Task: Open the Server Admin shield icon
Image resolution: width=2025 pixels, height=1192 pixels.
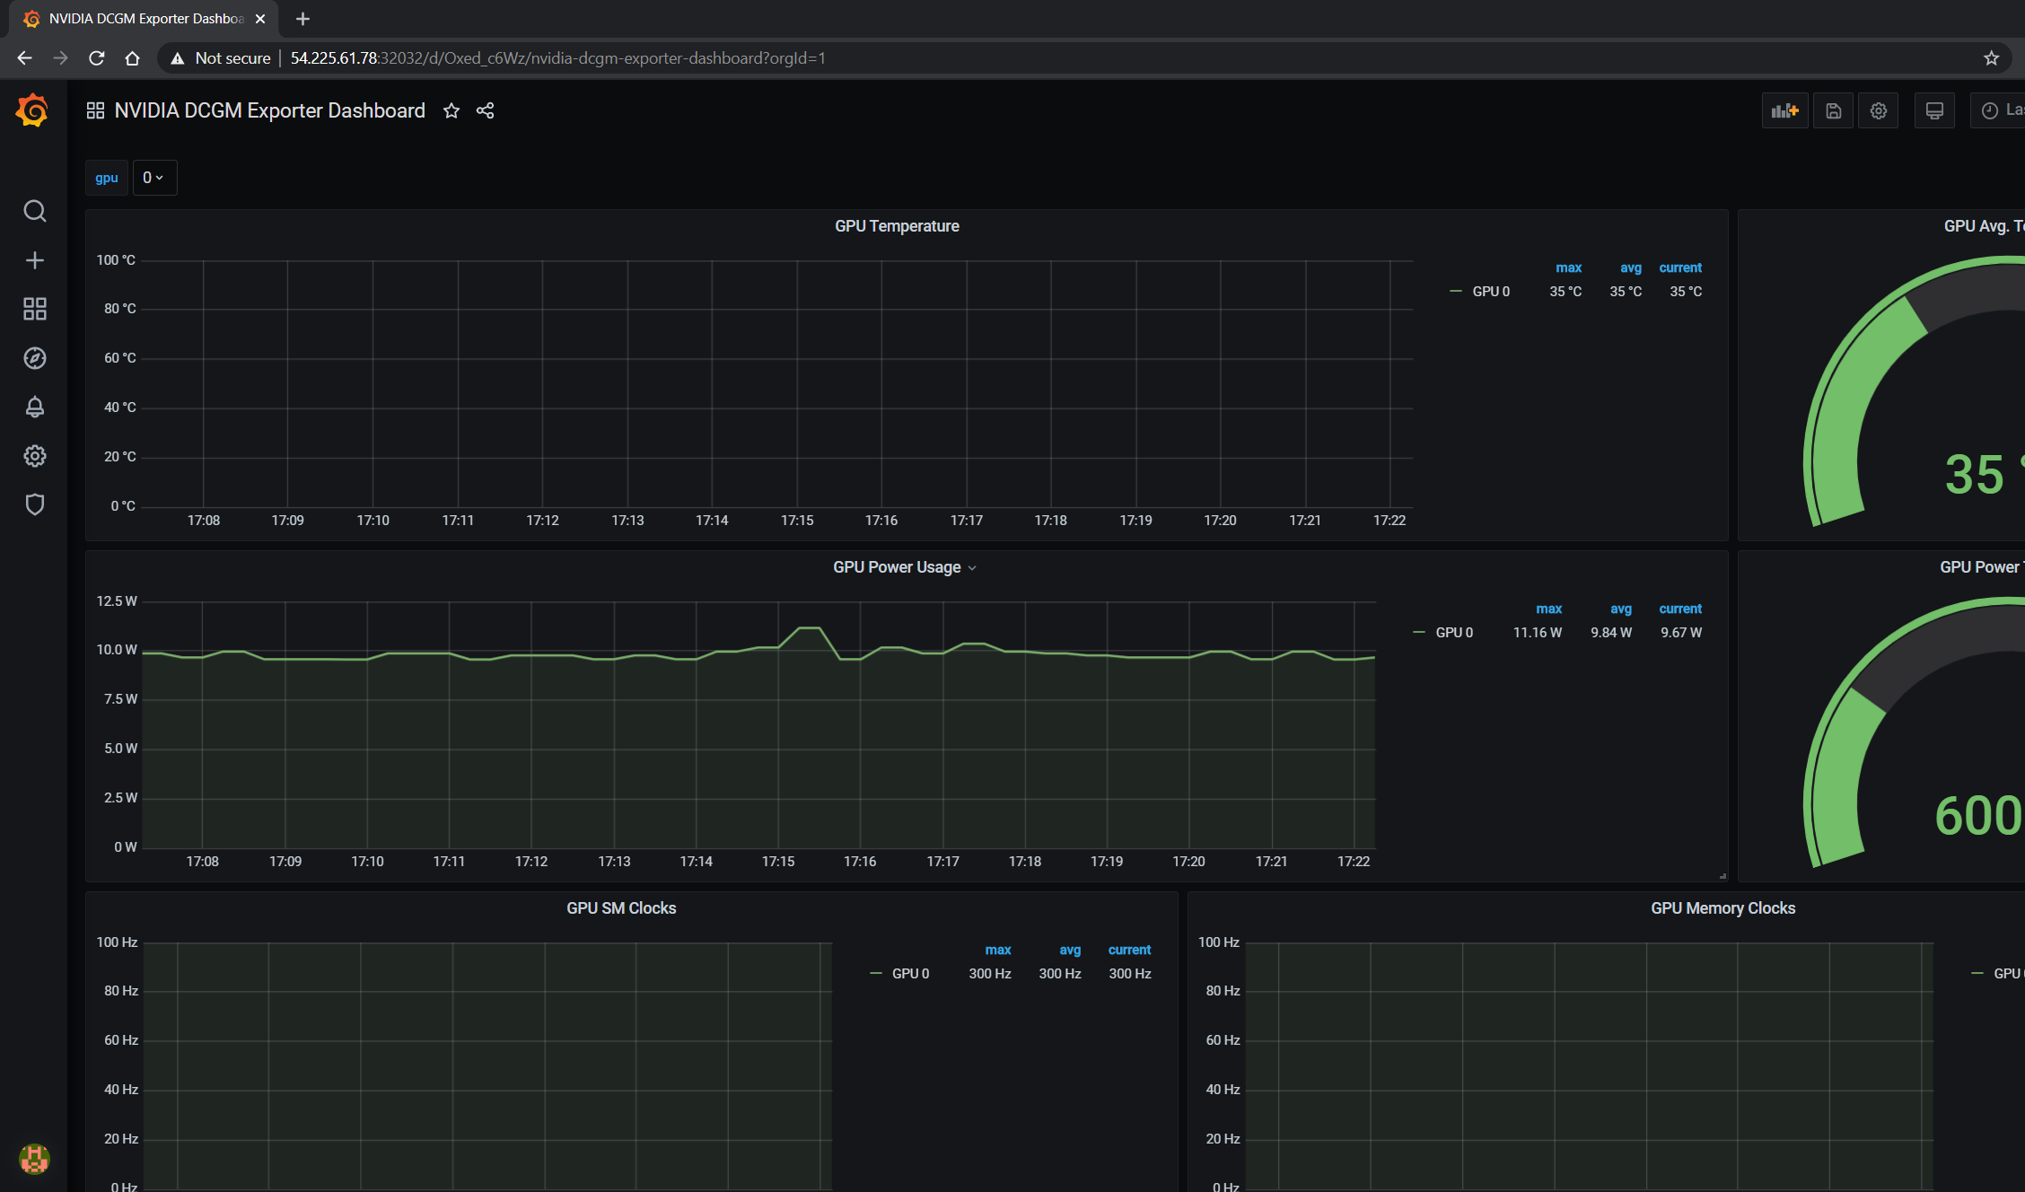Action: [x=34, y=504]
